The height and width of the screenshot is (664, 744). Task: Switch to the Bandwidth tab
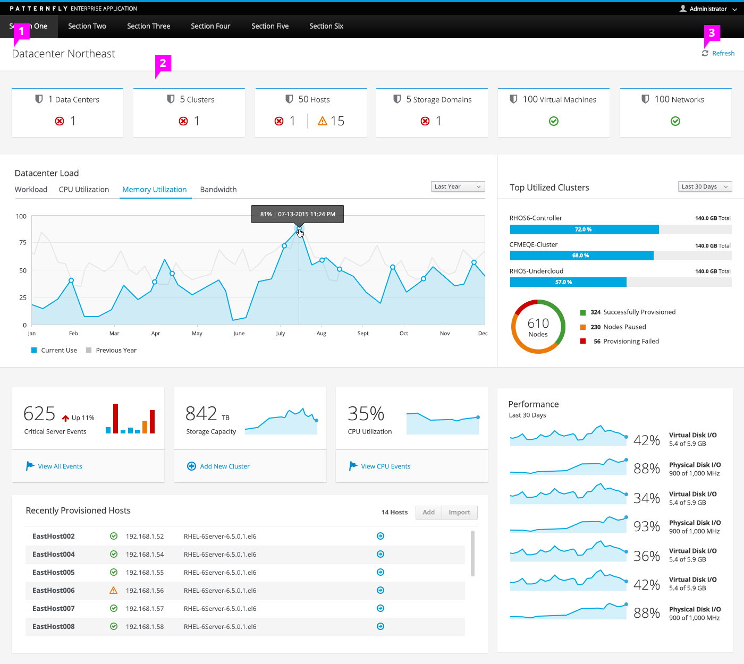pos(218,190)
